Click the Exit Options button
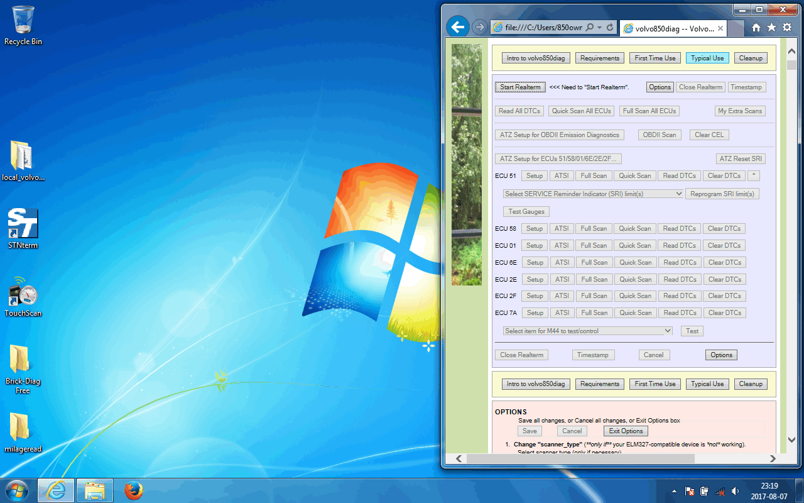 pyautogui.click(x=626, y=431)
